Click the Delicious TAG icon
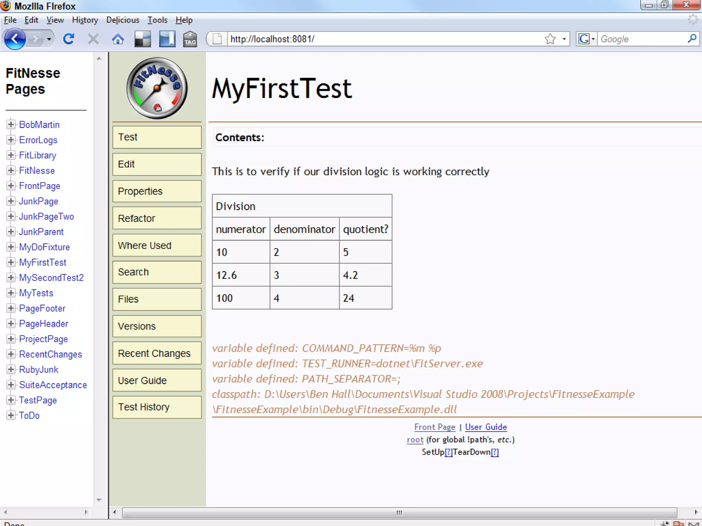 (190, 39)
